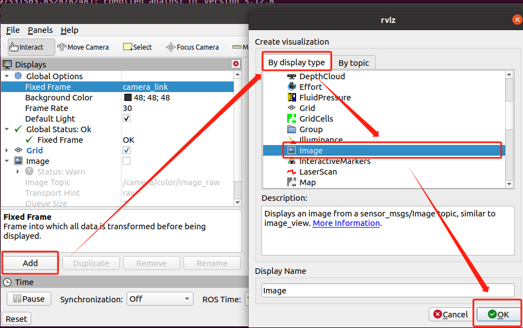523x328 pixels.
Task: Select LaserScan in the display type list
Action: pyautogui.click(x=318, y=172)
